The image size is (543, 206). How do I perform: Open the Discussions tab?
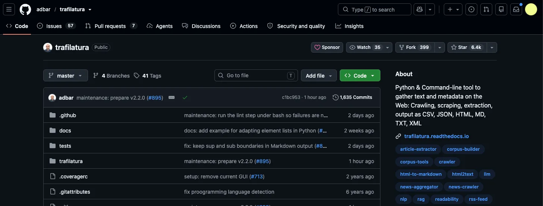click(201, 26)
